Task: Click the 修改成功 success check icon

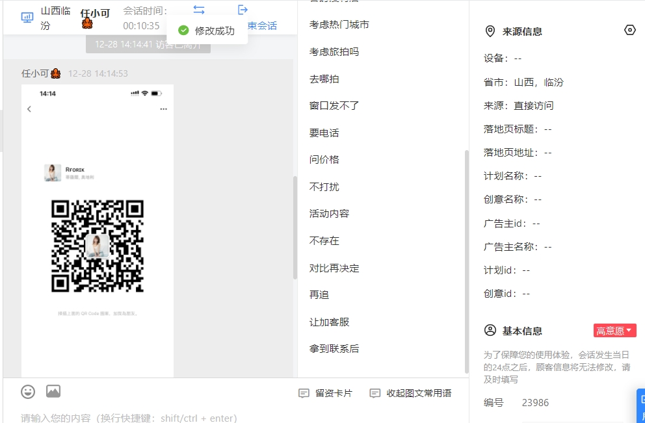Action: pyautogui.click(x=183, y=31)
